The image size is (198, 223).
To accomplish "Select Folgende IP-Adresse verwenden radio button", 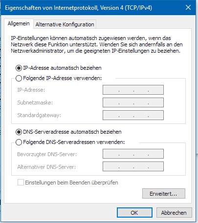I will (x=19, y=78).
